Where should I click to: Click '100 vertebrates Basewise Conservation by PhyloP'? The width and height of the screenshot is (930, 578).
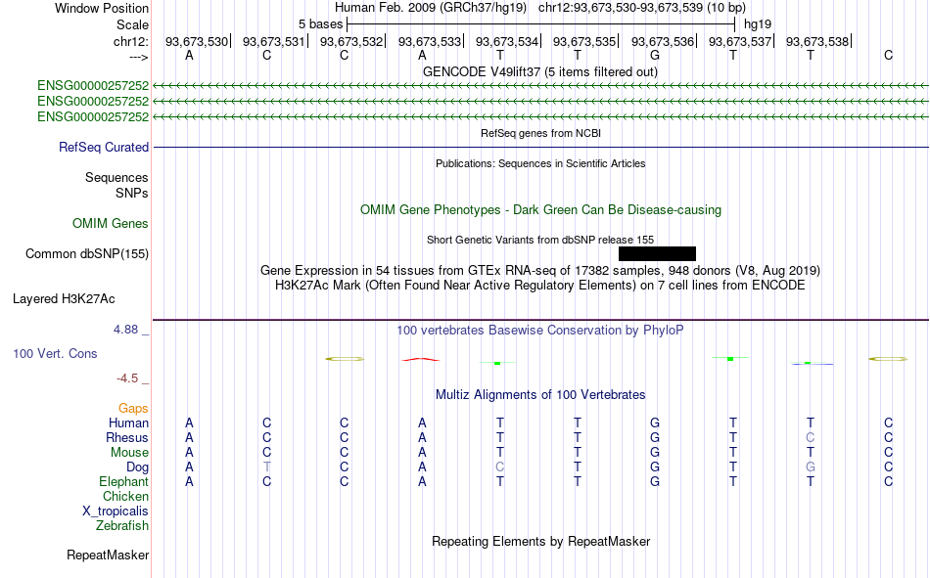click(x=540, y=331)
